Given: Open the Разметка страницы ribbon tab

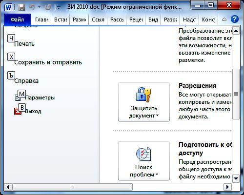Looking at the screenshot, I should [79, 19].
